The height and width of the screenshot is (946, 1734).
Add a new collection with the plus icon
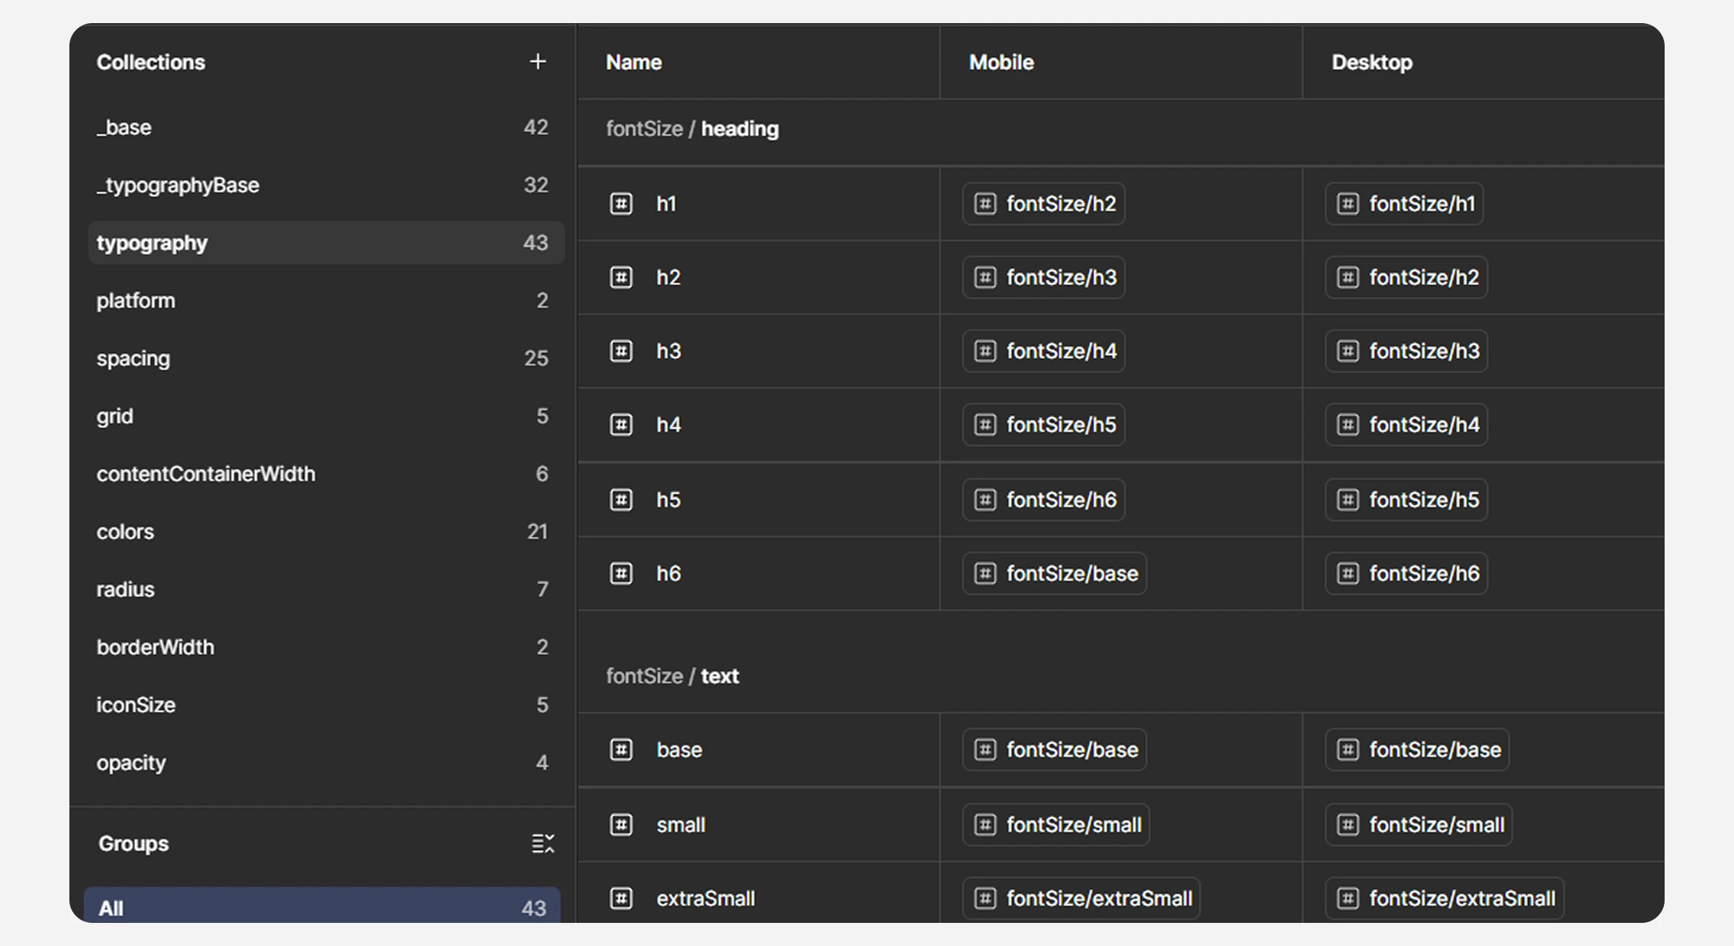[538, 61]
